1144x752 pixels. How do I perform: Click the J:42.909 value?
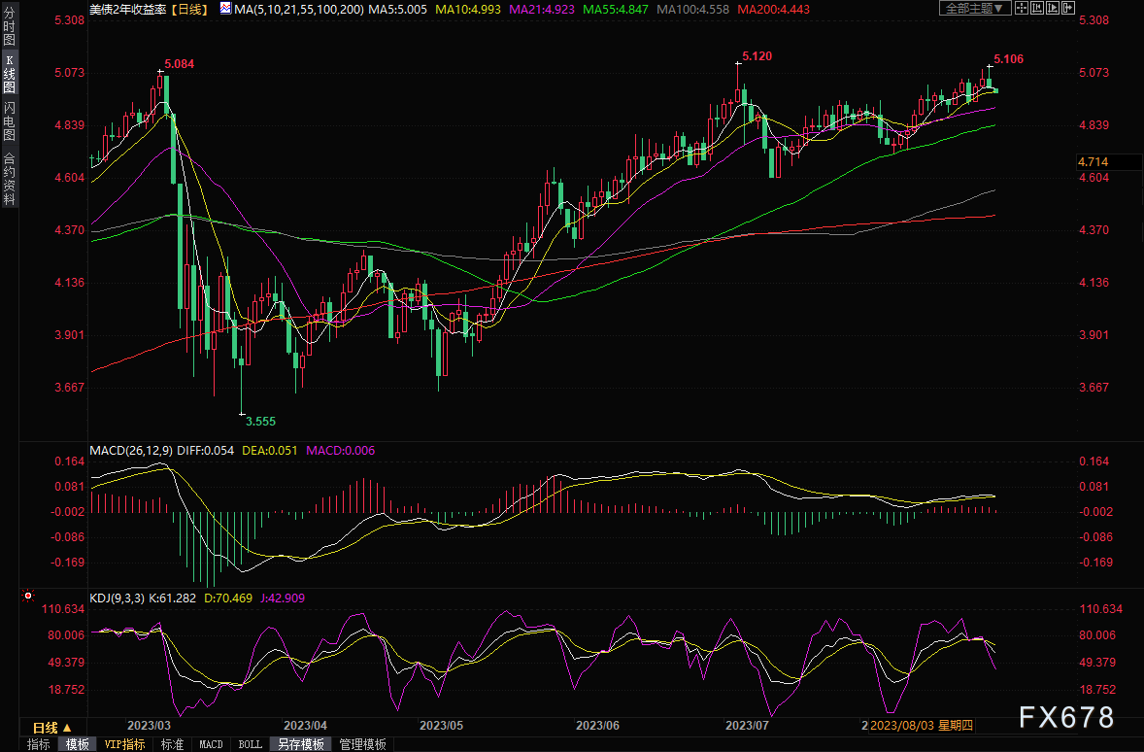point(283,598)
